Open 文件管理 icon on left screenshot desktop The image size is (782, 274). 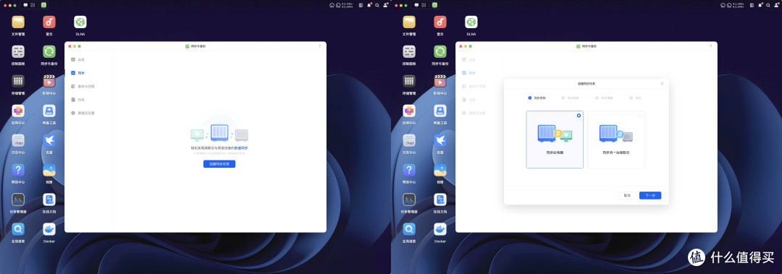point(18,22)
